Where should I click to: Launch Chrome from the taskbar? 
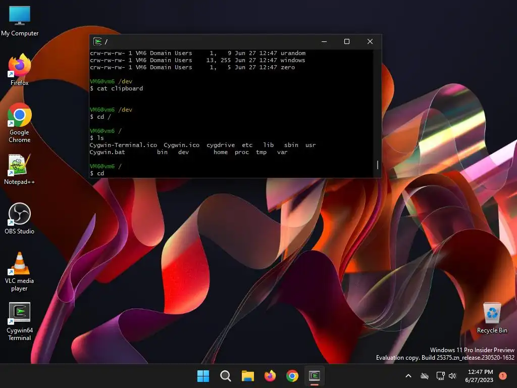(292, 376)
